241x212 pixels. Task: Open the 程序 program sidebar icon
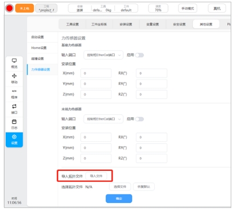[x=14, y=94]
